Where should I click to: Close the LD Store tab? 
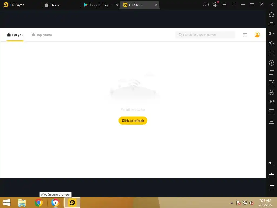click(156, 5)
